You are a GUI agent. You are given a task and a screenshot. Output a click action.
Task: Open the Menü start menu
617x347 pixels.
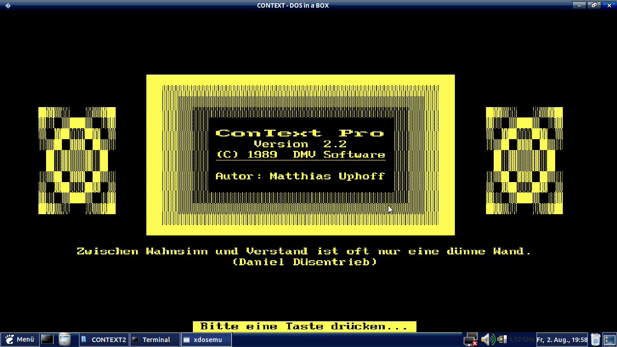(x=19, y=339)
